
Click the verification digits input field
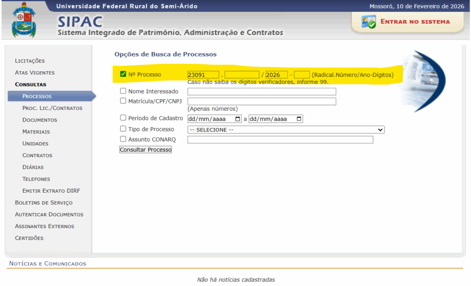(302, 74)
